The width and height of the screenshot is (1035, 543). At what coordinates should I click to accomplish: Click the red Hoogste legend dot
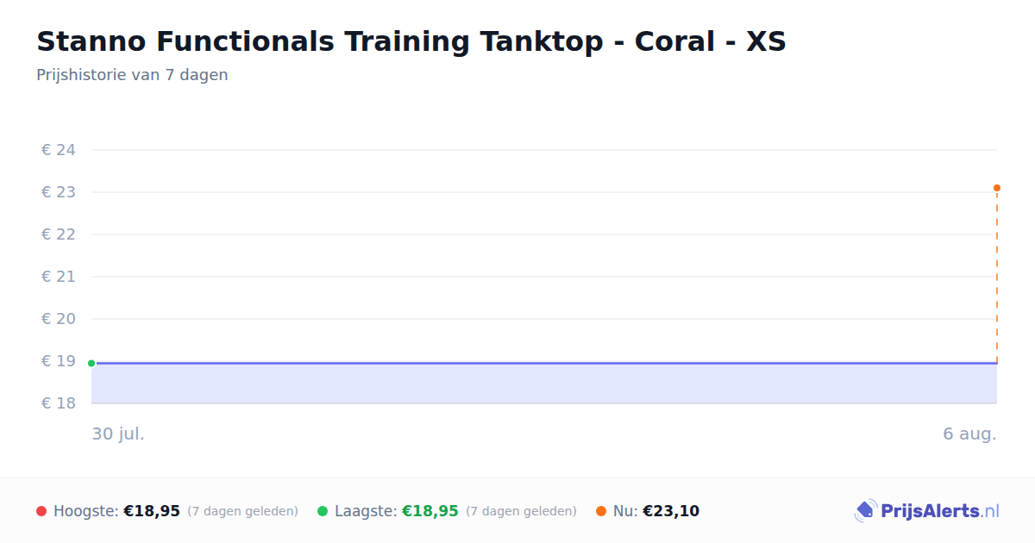(41, 511)
